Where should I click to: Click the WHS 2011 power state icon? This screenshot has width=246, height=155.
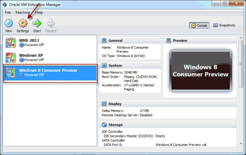point(22,45)
